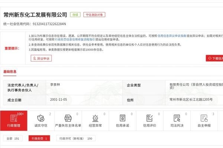Open the 信用承诺 document icon
The image size is (223, 148).
122,118
